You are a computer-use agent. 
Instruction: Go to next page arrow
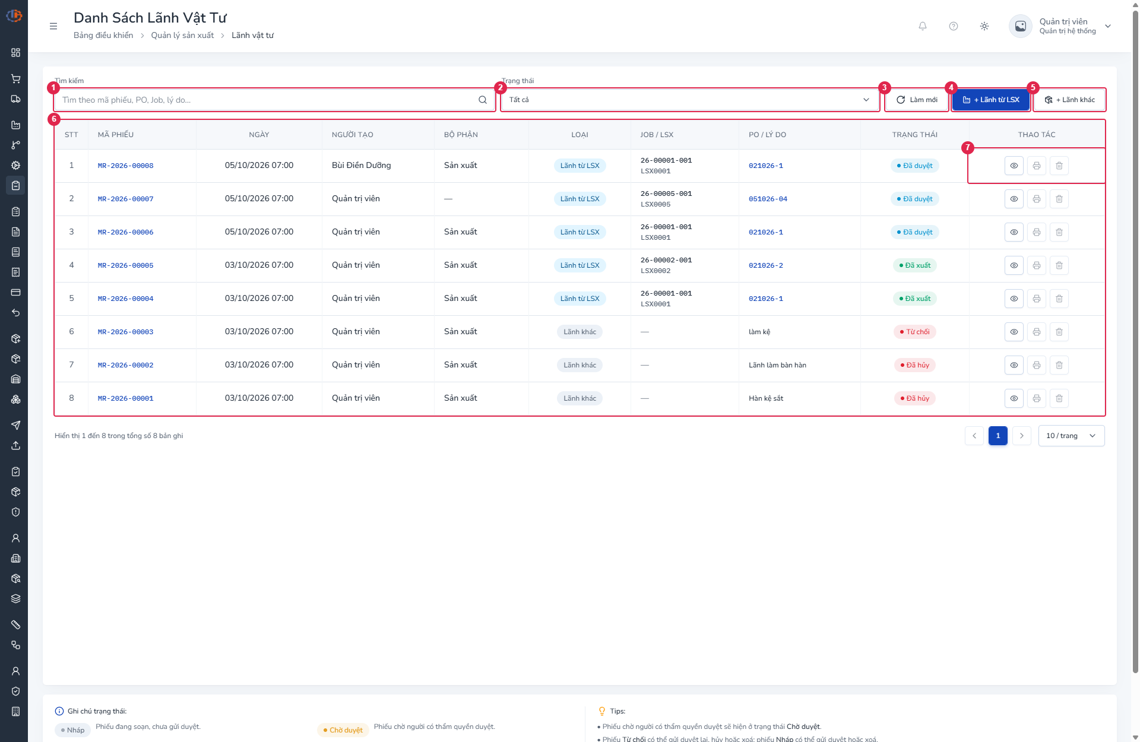(x=1022, y=436)
